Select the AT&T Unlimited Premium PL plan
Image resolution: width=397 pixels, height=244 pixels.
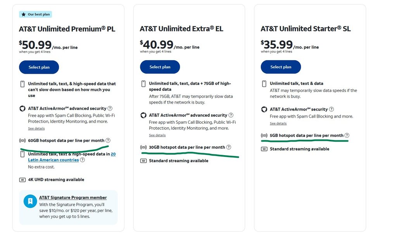[x=39, y=67]
